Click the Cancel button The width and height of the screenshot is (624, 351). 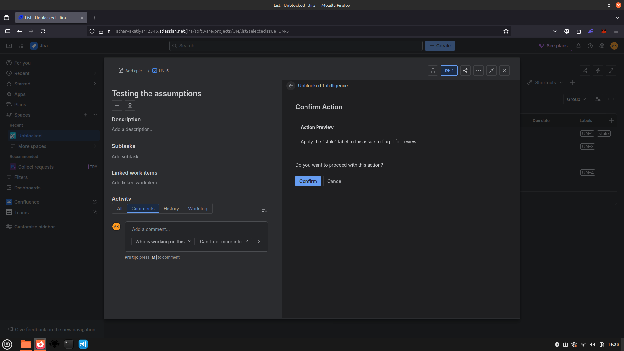click(x=334, y=181)
